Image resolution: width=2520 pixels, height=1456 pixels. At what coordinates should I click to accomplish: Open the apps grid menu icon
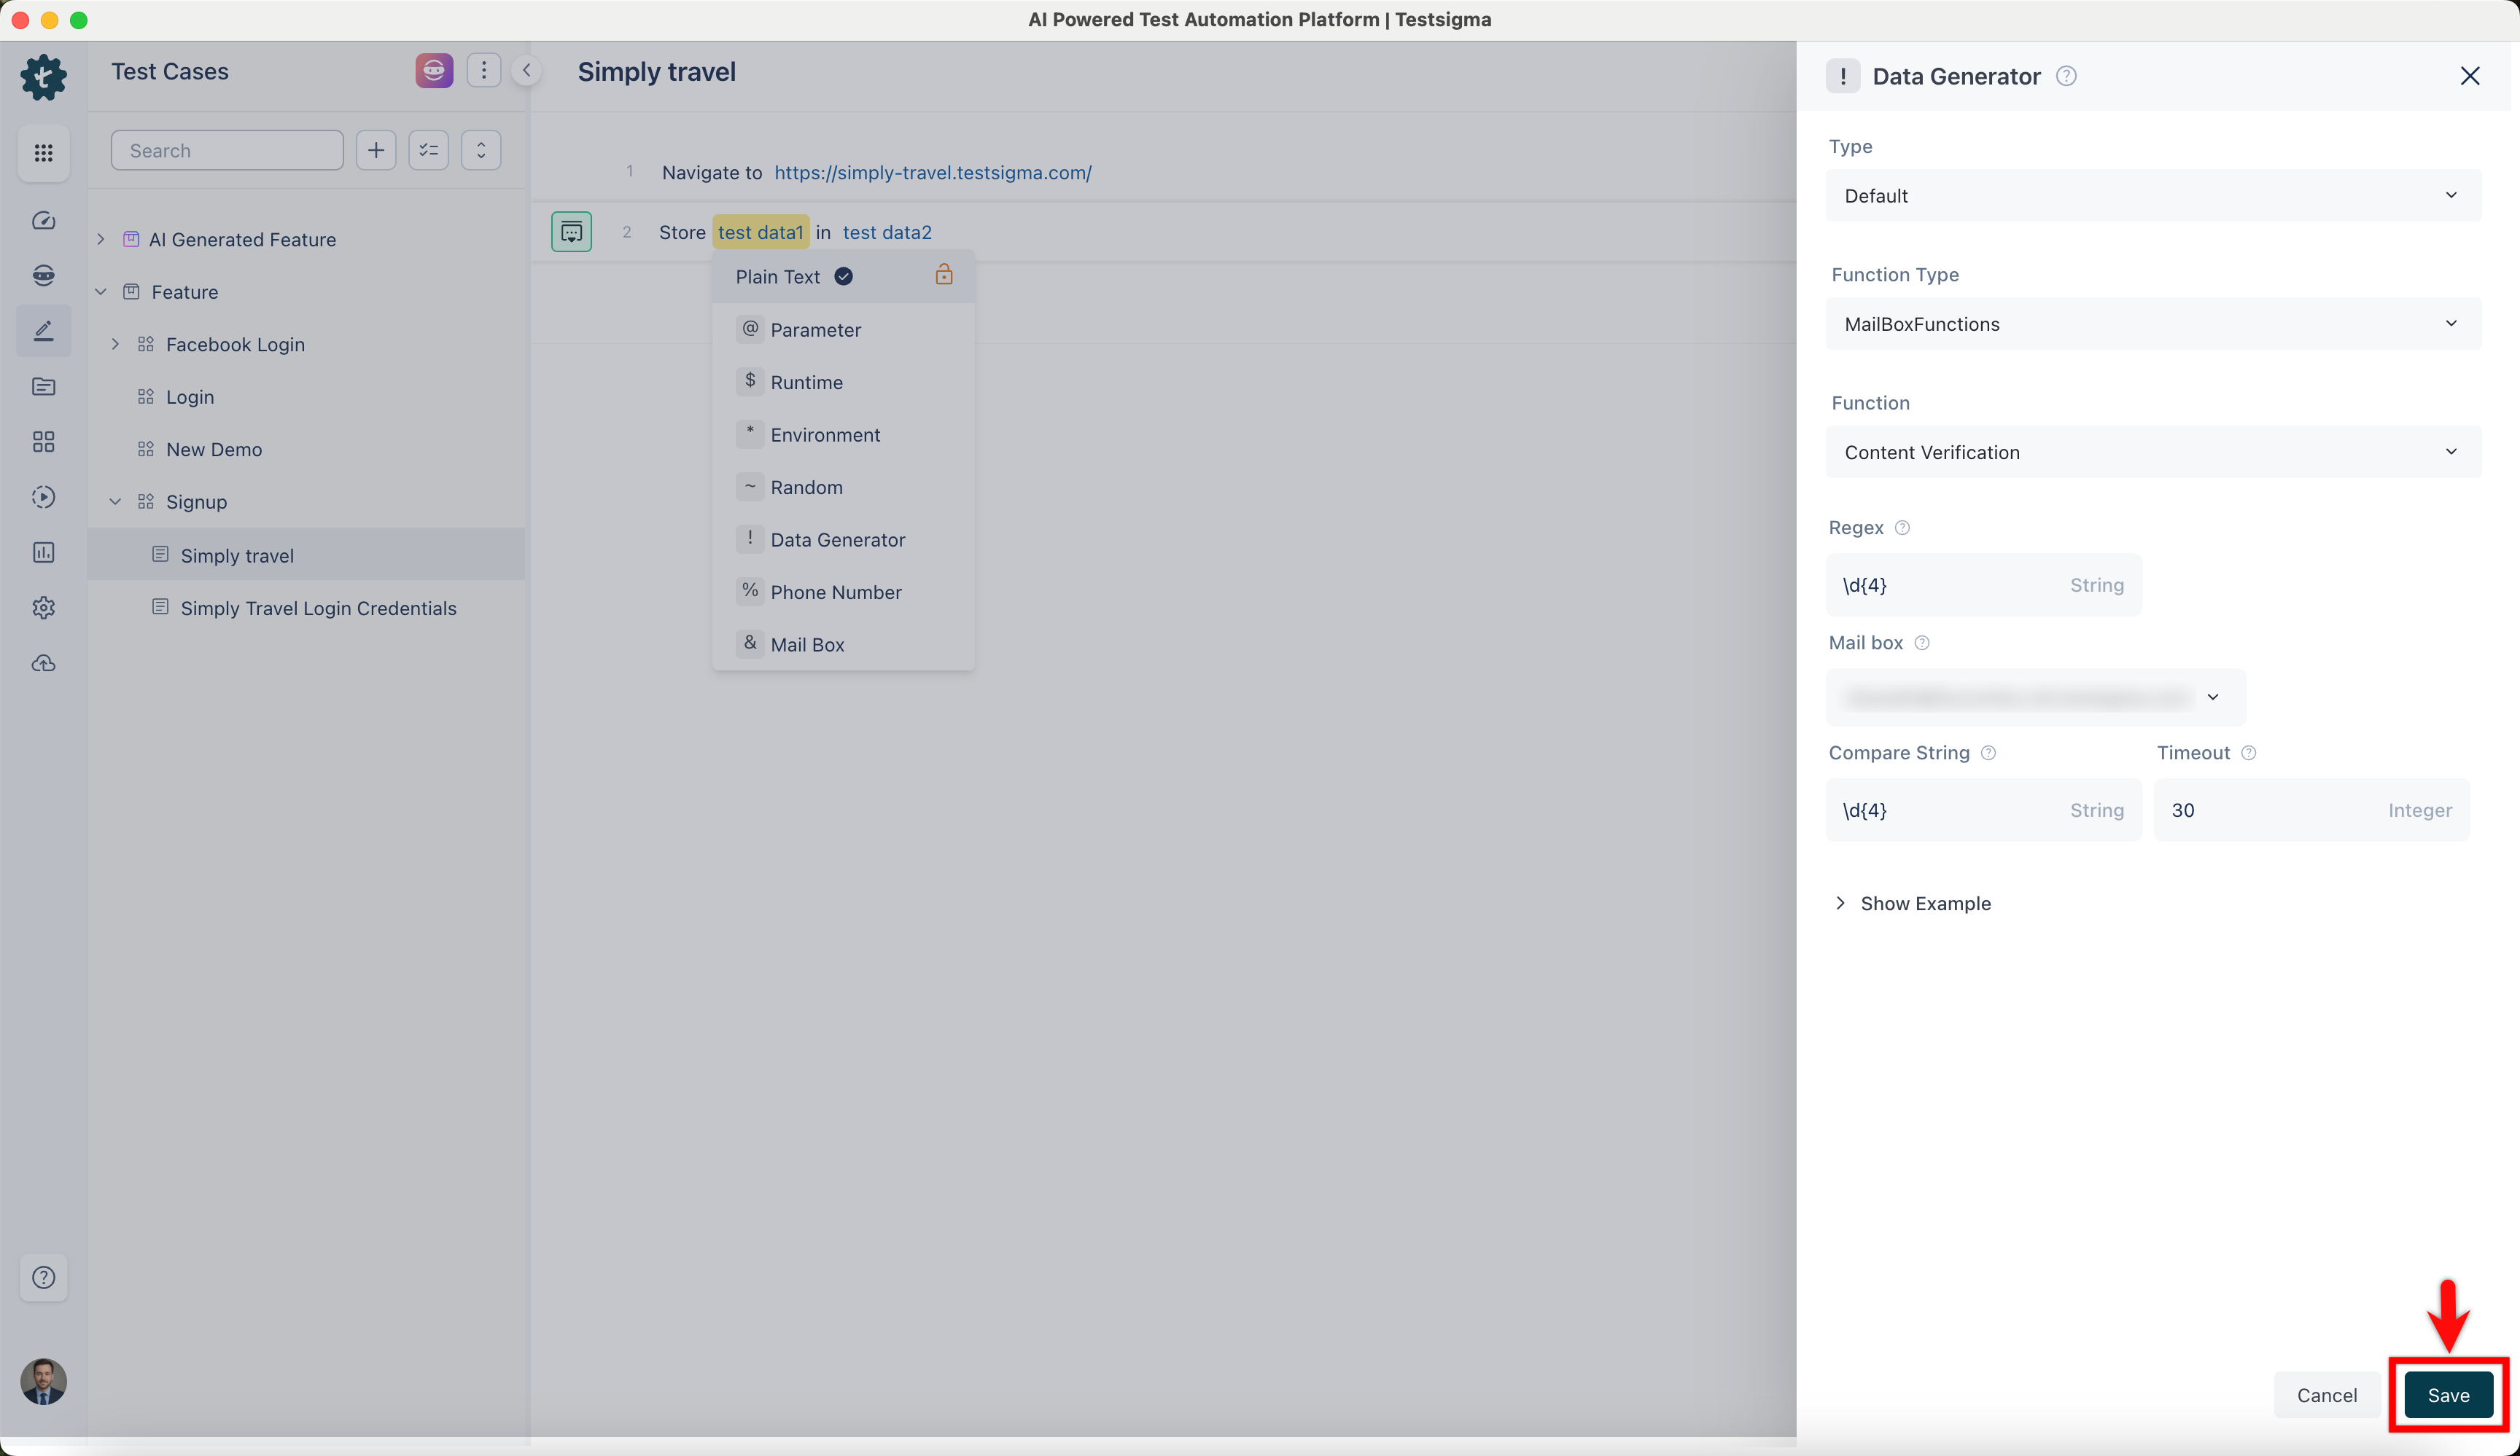[43, 152]
